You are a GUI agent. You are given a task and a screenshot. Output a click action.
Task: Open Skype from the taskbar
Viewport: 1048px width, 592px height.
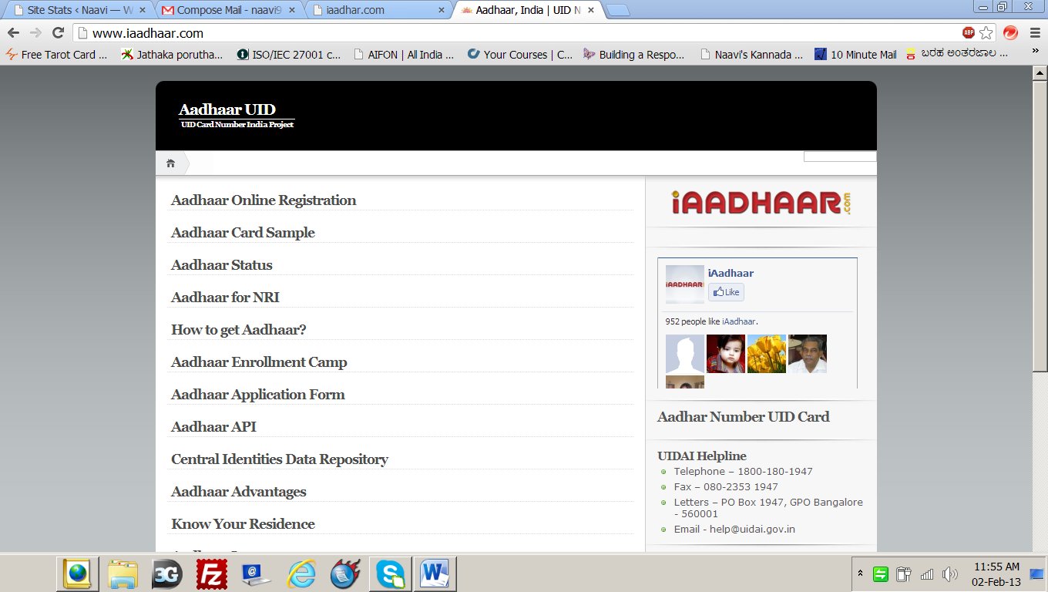391,573
